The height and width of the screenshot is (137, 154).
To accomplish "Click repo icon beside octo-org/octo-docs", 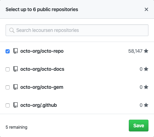I will [x=16, y=69].
